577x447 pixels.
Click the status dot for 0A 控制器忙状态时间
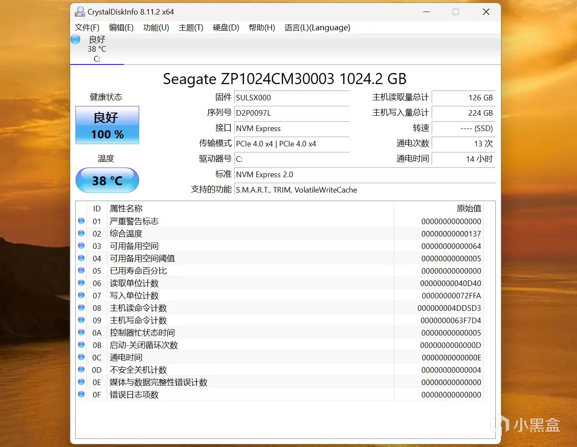click(81, 333)
